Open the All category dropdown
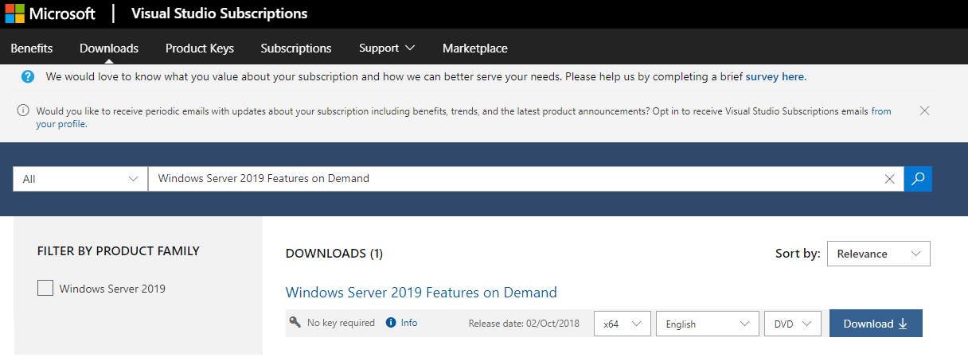968x357 pixels. point(80,179)
